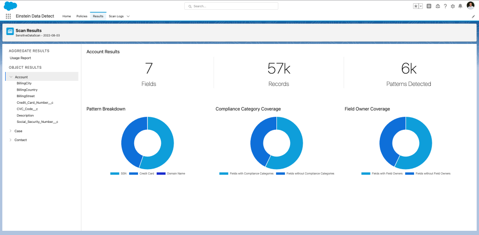
Task: Expand the Scan Logs dropdown chevron
Action: (128, 16)
